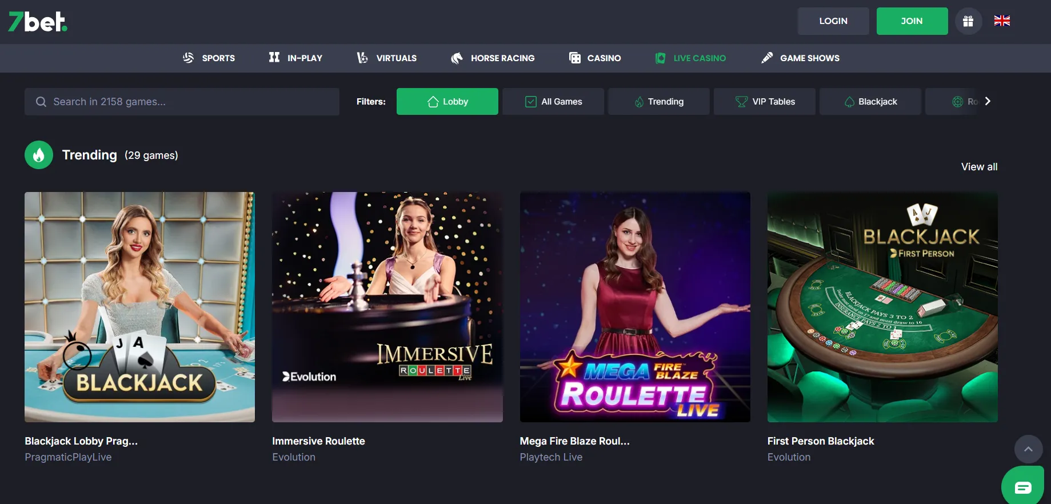Open the Sports section

pyautogui.click(x=209, y=58)
